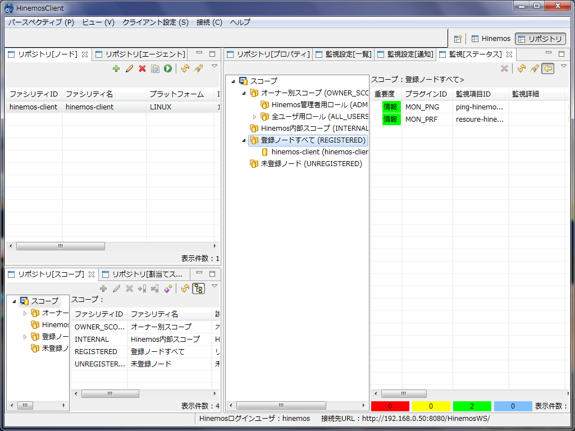Click the 重要度 column header
This screenshot has height=431, width=575.
pyautogui.click(x=386, y=94)
